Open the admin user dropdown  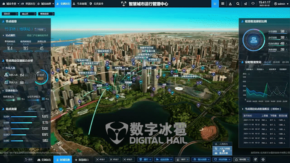point(281,4)
